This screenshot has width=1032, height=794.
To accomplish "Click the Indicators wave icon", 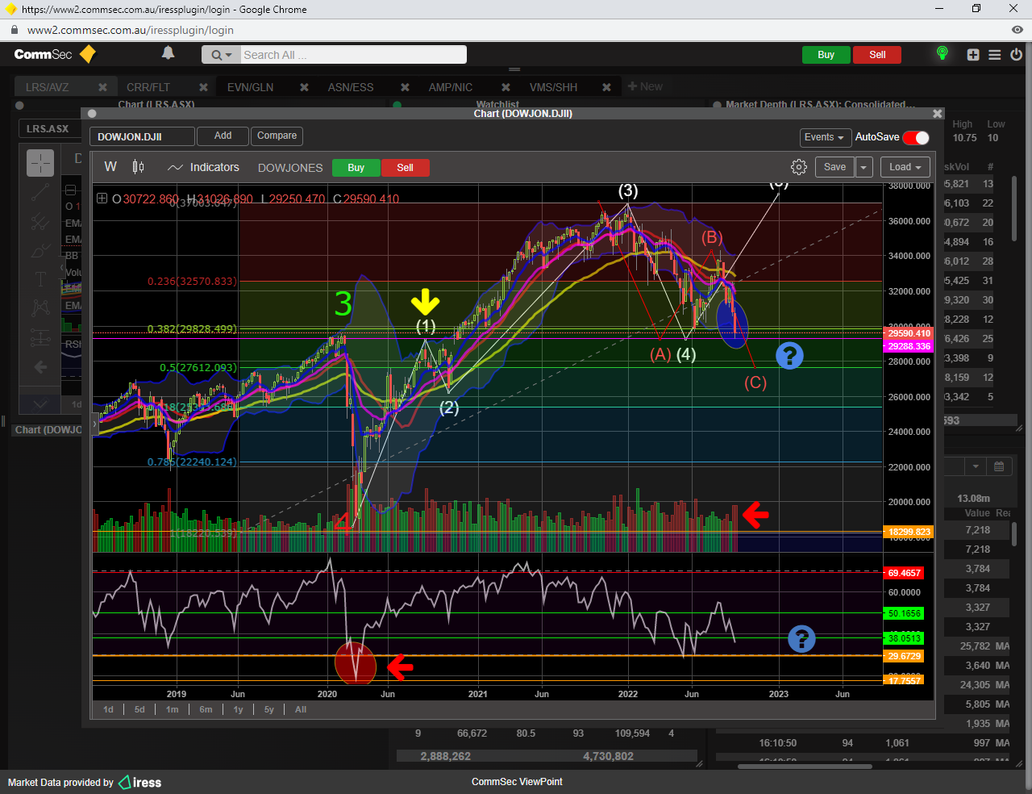I will click(x=175, y=168).
